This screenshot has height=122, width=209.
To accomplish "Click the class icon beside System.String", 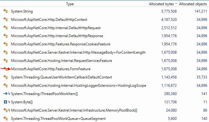I will 5,11.
